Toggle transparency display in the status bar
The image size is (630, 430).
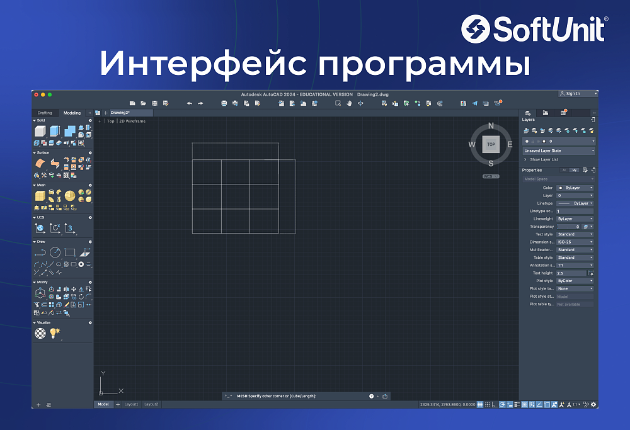click(524, 404)
